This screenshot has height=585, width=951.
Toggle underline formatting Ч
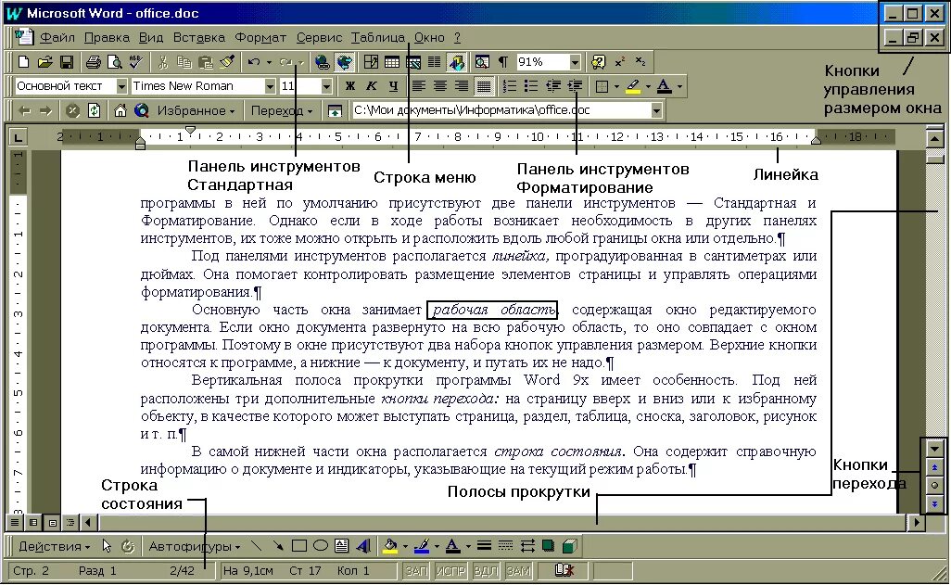tap(393, 86)
